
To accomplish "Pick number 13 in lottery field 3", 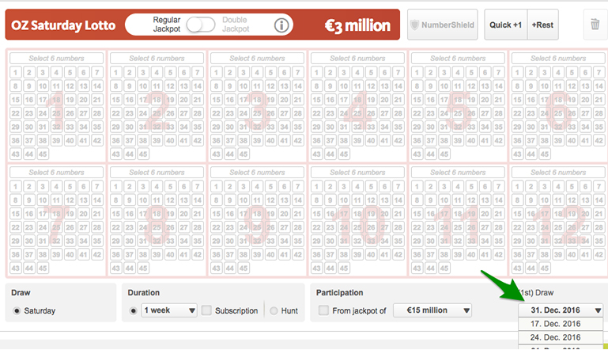I will pos(284,86).
